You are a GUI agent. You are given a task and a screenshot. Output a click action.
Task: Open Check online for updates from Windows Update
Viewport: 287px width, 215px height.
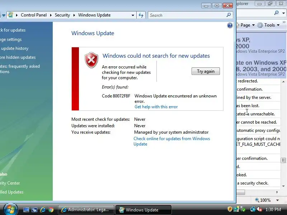[171, 141]
